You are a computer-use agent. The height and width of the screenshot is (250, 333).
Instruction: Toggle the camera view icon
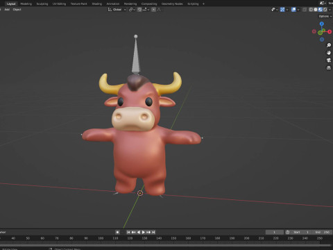(329, 60)
